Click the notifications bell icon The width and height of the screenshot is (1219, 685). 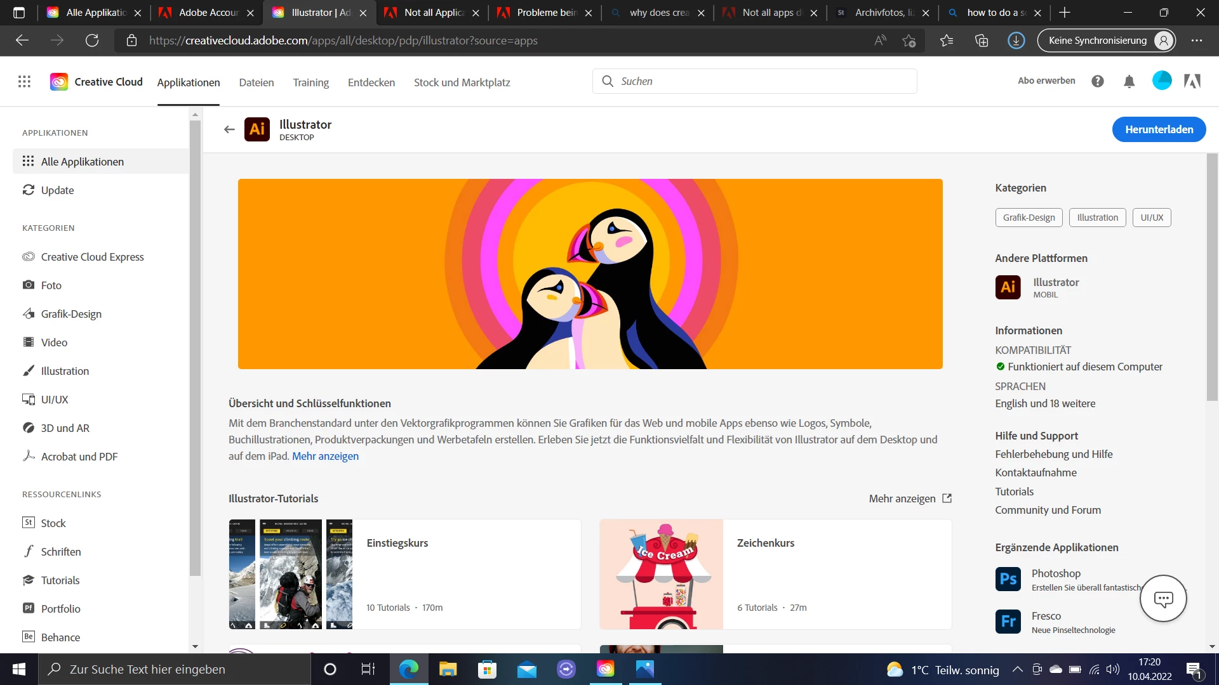tap(1129, 81)
